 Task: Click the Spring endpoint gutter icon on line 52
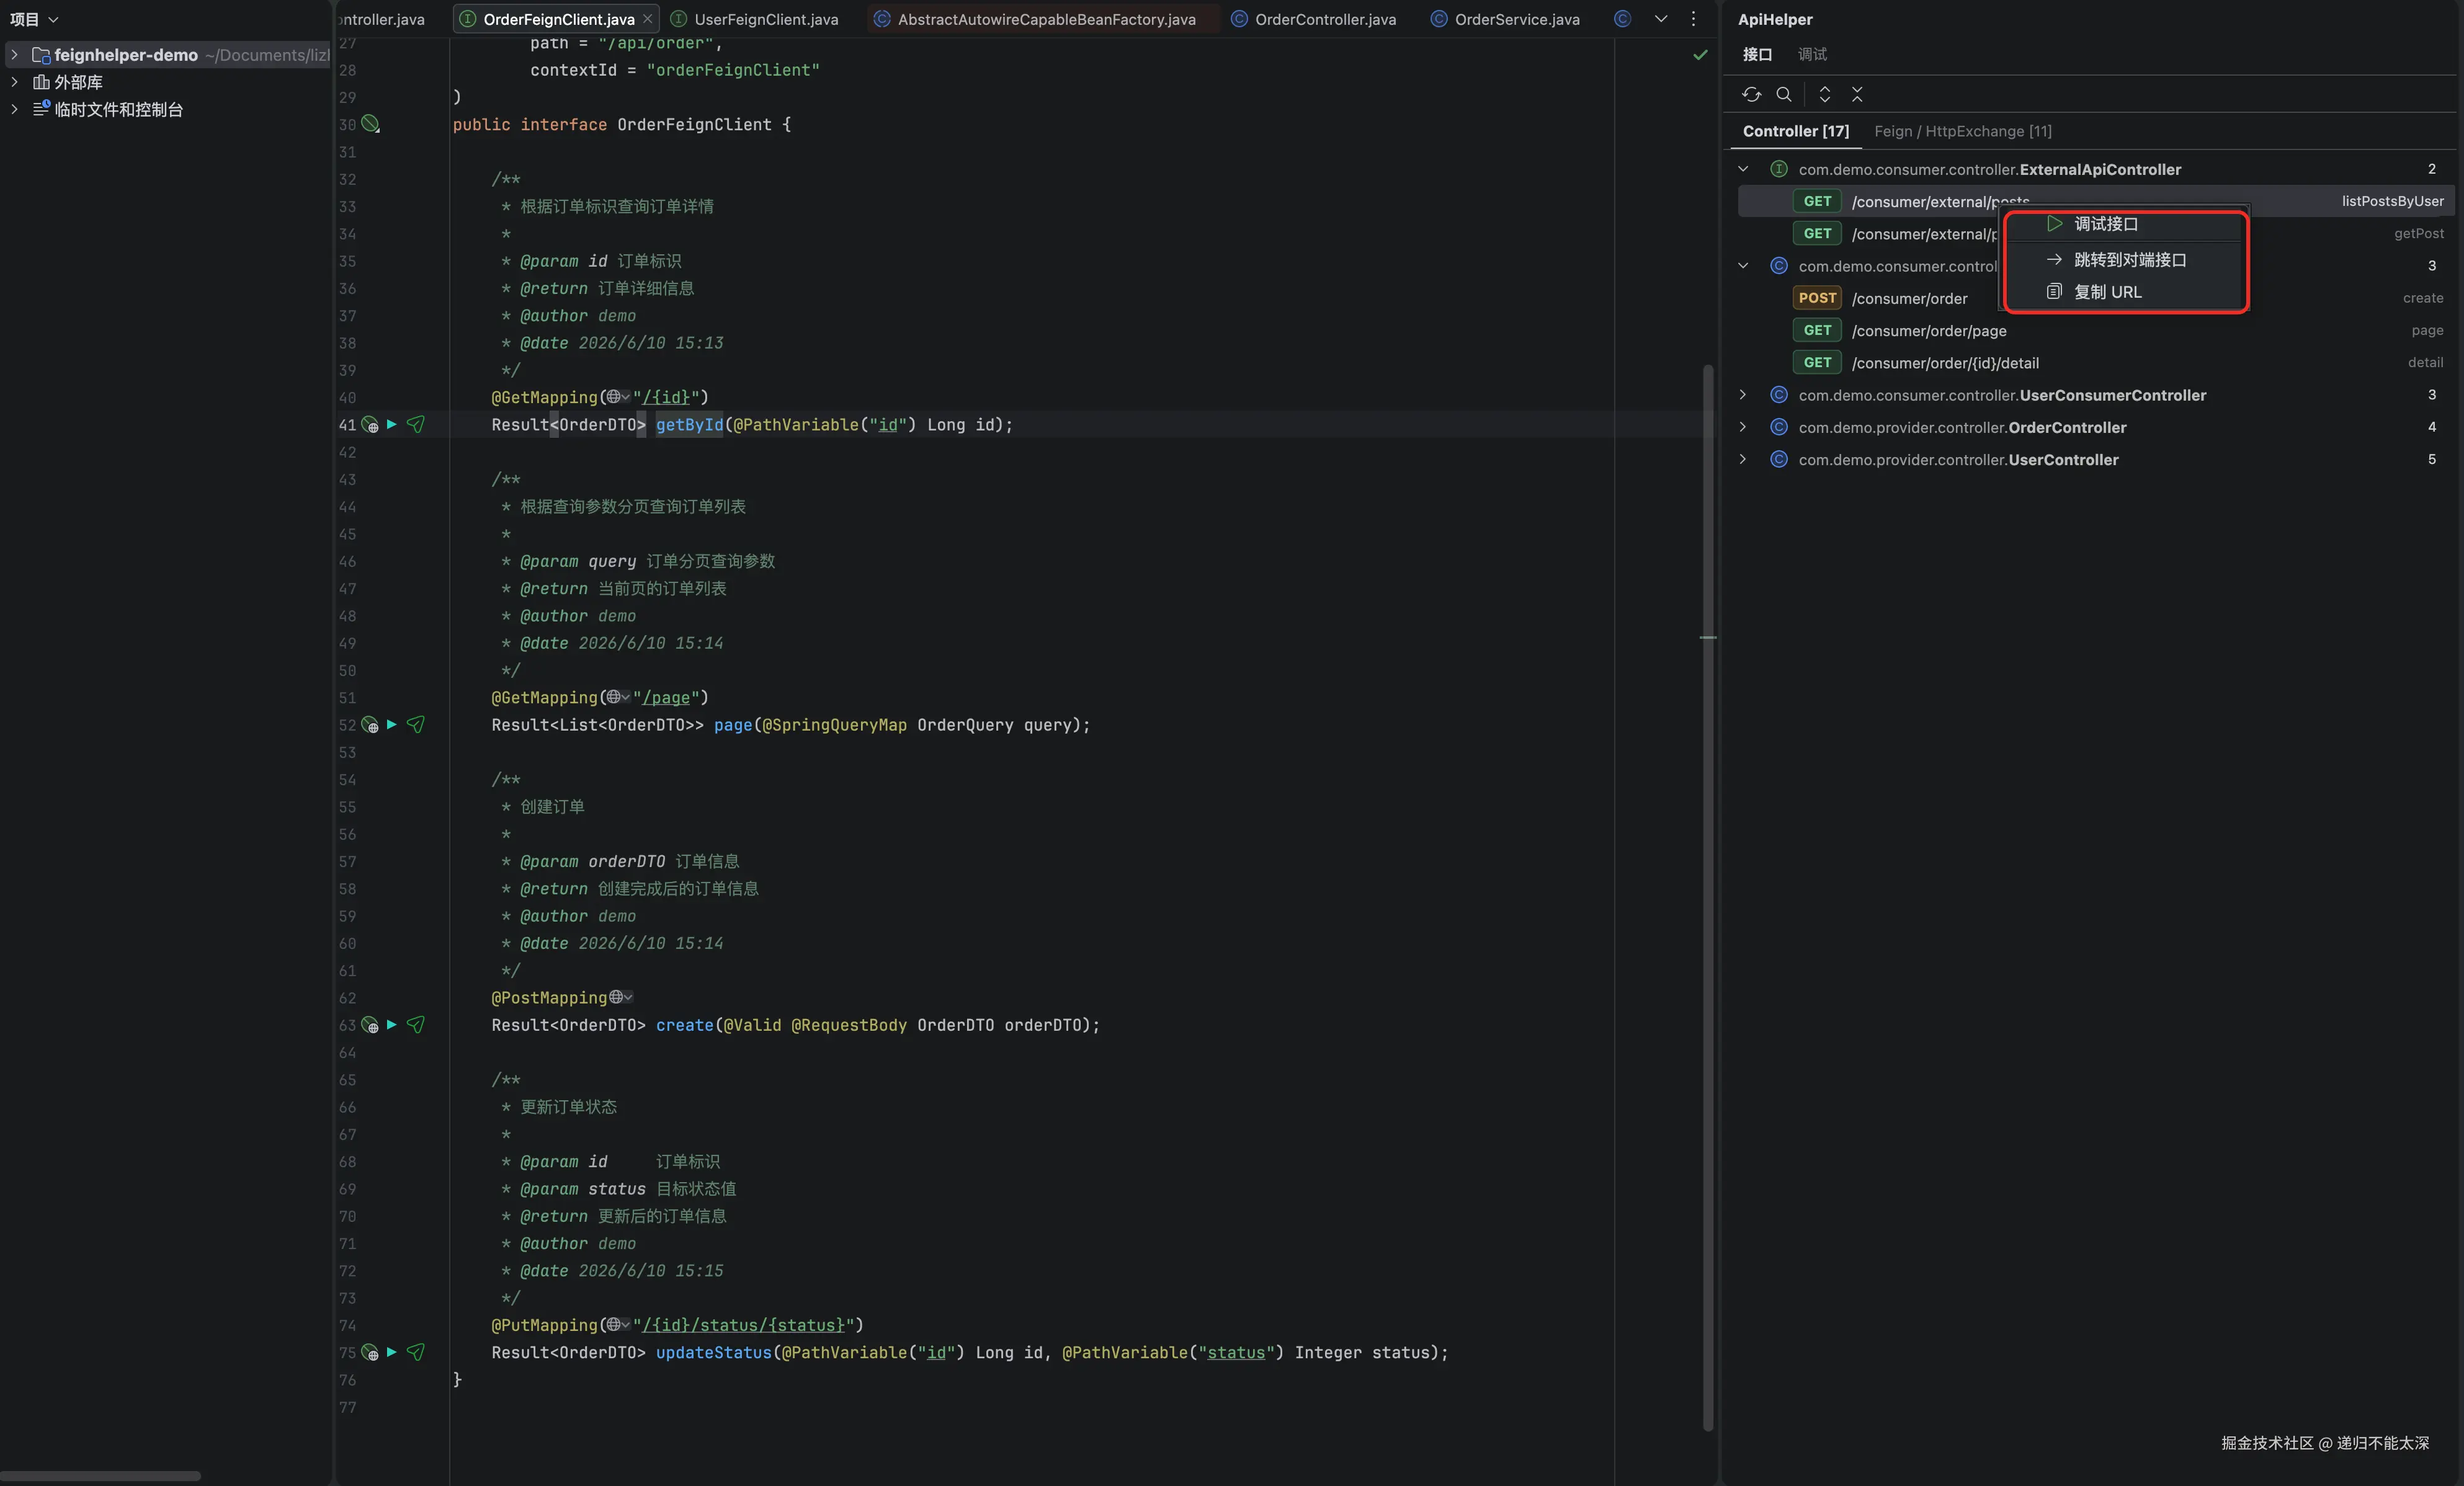(370, 725)
